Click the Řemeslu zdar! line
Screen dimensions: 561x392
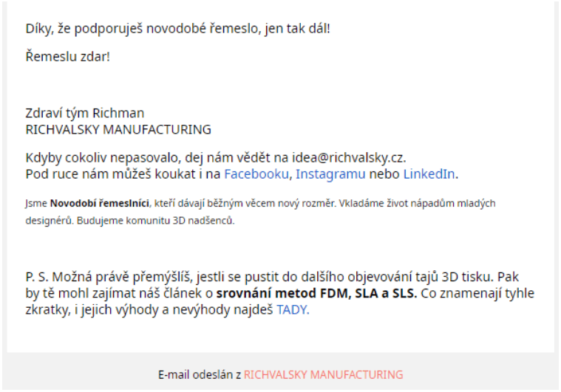(x=67, y=56)
